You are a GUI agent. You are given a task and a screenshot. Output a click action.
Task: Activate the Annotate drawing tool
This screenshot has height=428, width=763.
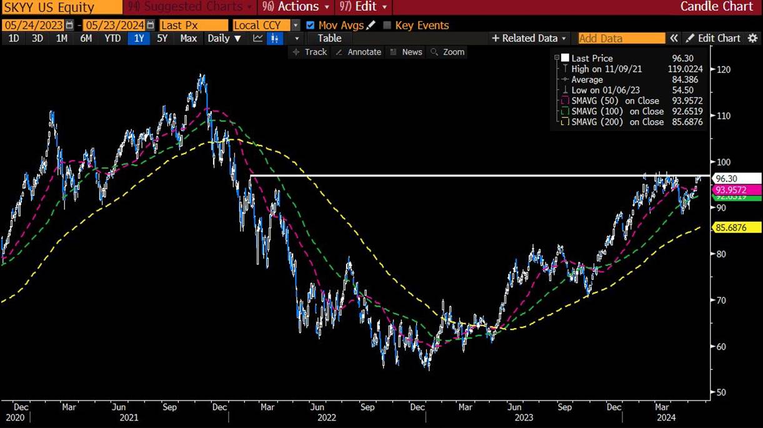tap(358, 52)
